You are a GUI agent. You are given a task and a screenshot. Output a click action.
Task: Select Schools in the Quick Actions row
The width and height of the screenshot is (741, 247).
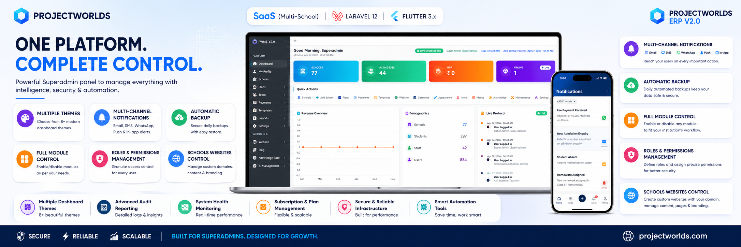(304, 98)
